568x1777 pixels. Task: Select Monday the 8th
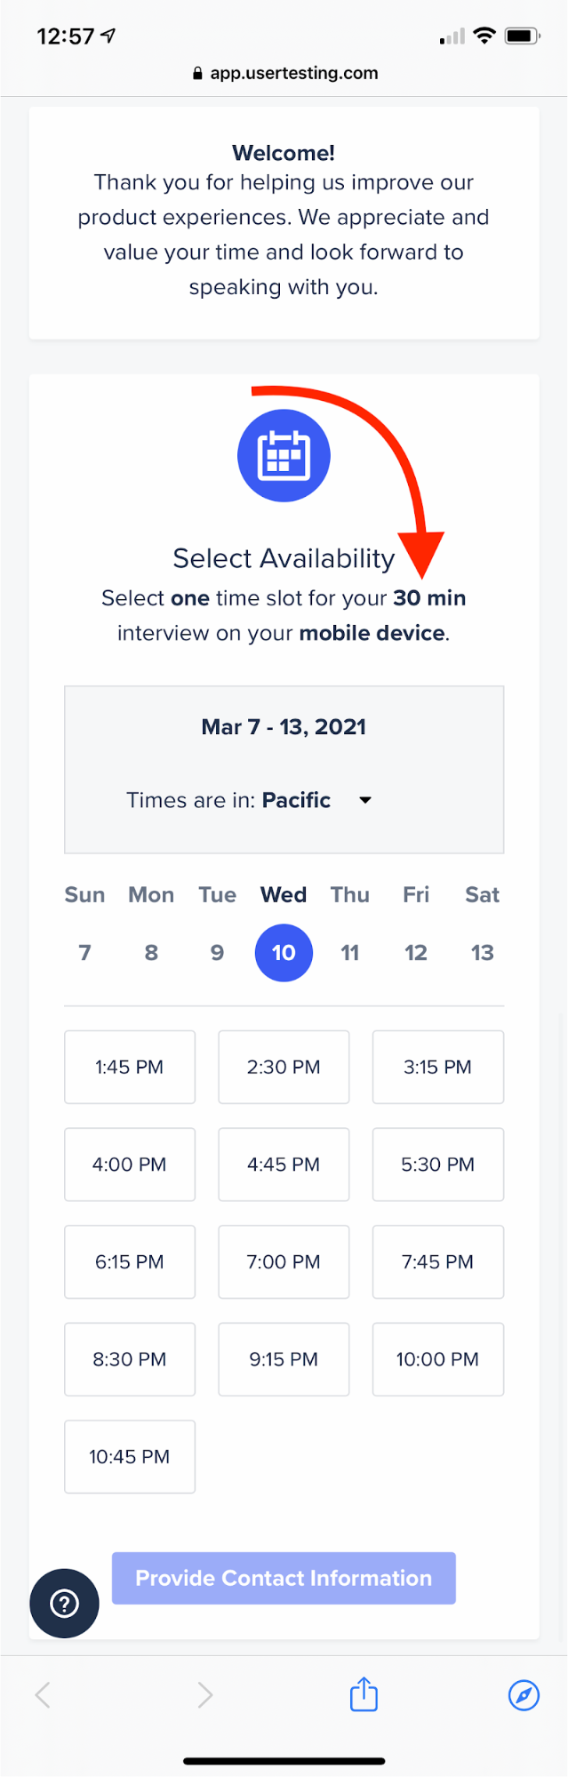point(151,953)
